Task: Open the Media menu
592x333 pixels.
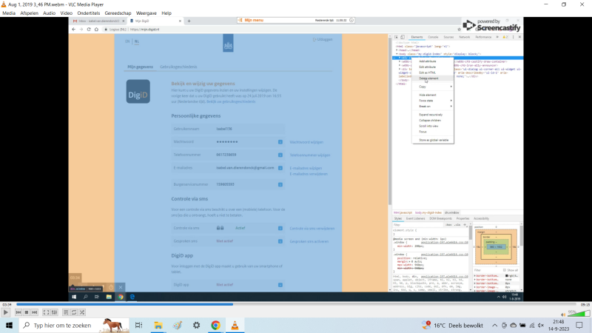Action: 9,13
